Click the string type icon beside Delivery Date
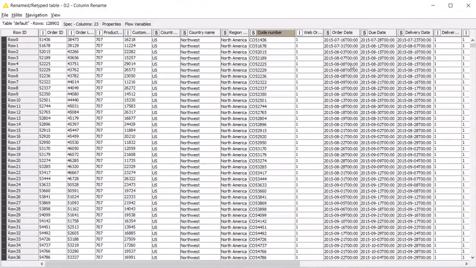This screenshot has height=268, width=476. coord(401,33)
